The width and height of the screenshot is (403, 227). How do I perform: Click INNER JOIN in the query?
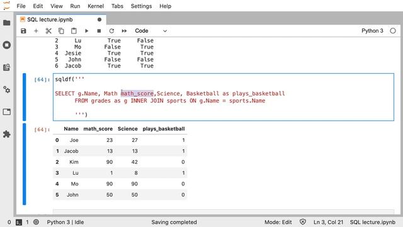(x=147, y=101)
